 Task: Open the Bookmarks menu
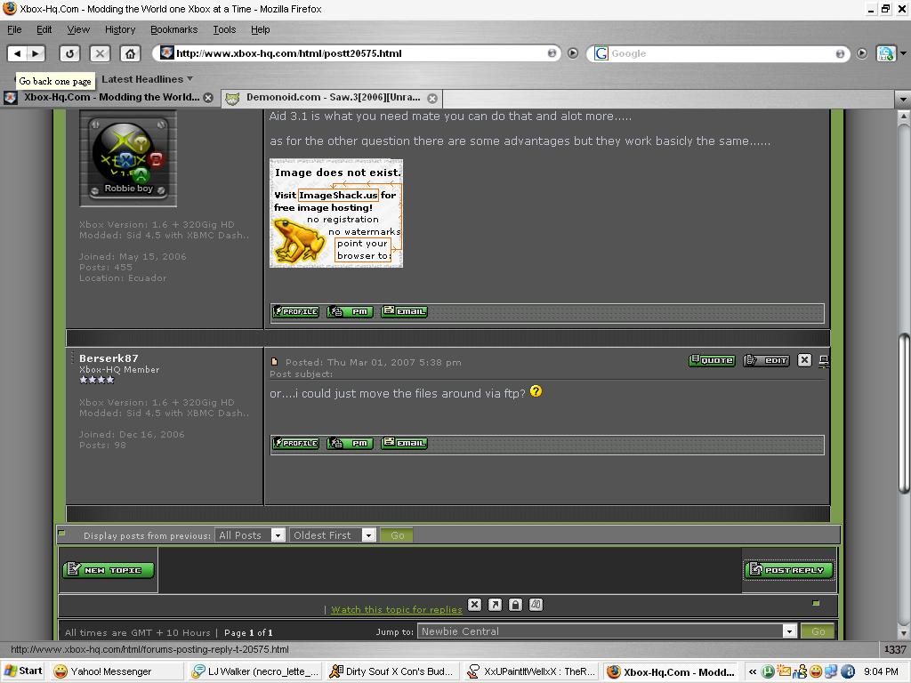click(173, 29)
